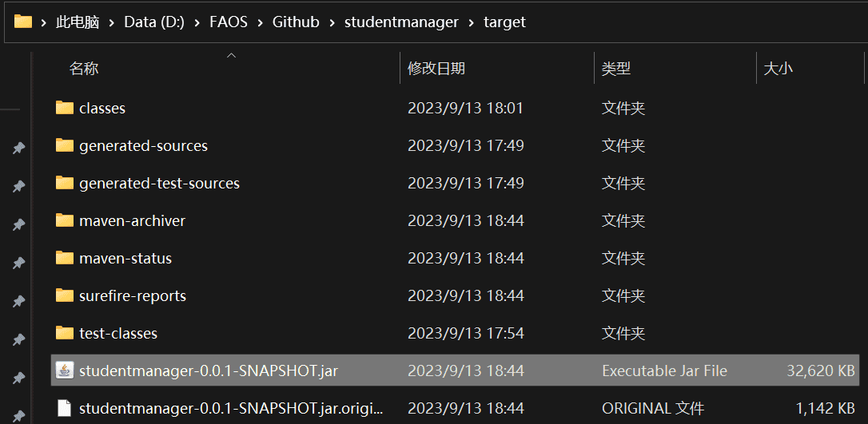Click the Executable Jar File type cell
Image resolution: width=868 pixels, height=424 pixels.
coord(665,371)
